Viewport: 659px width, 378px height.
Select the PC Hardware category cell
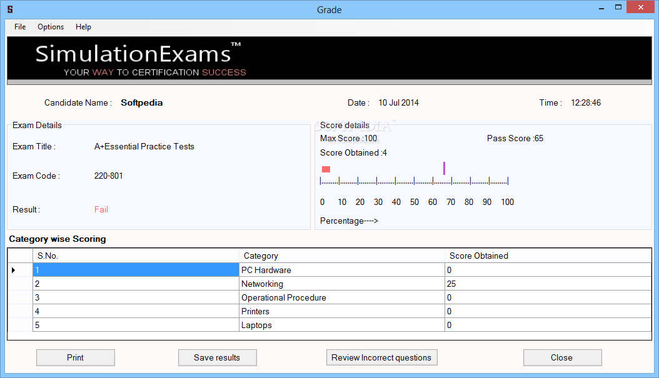(x=341, y=270)
